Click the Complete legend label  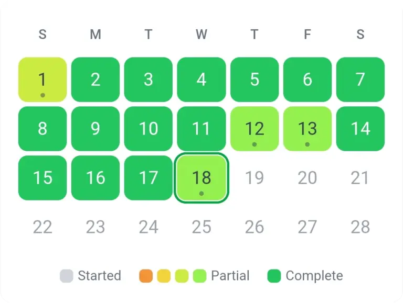pos(314,276)
